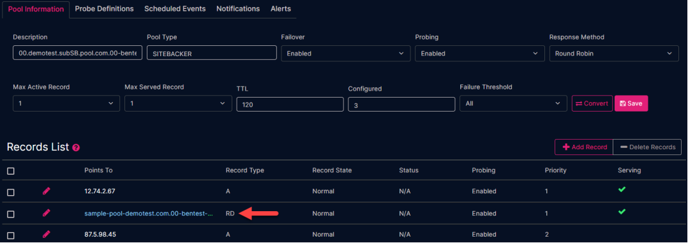Save the pool settings

(631, 103)
